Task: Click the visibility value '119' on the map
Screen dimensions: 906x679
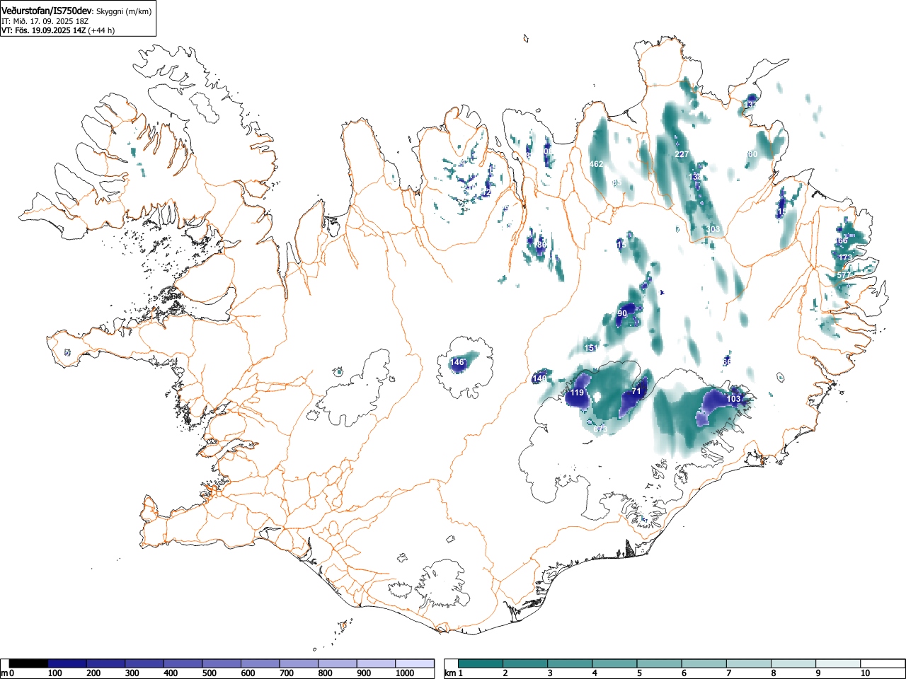Action: (578, 393)
